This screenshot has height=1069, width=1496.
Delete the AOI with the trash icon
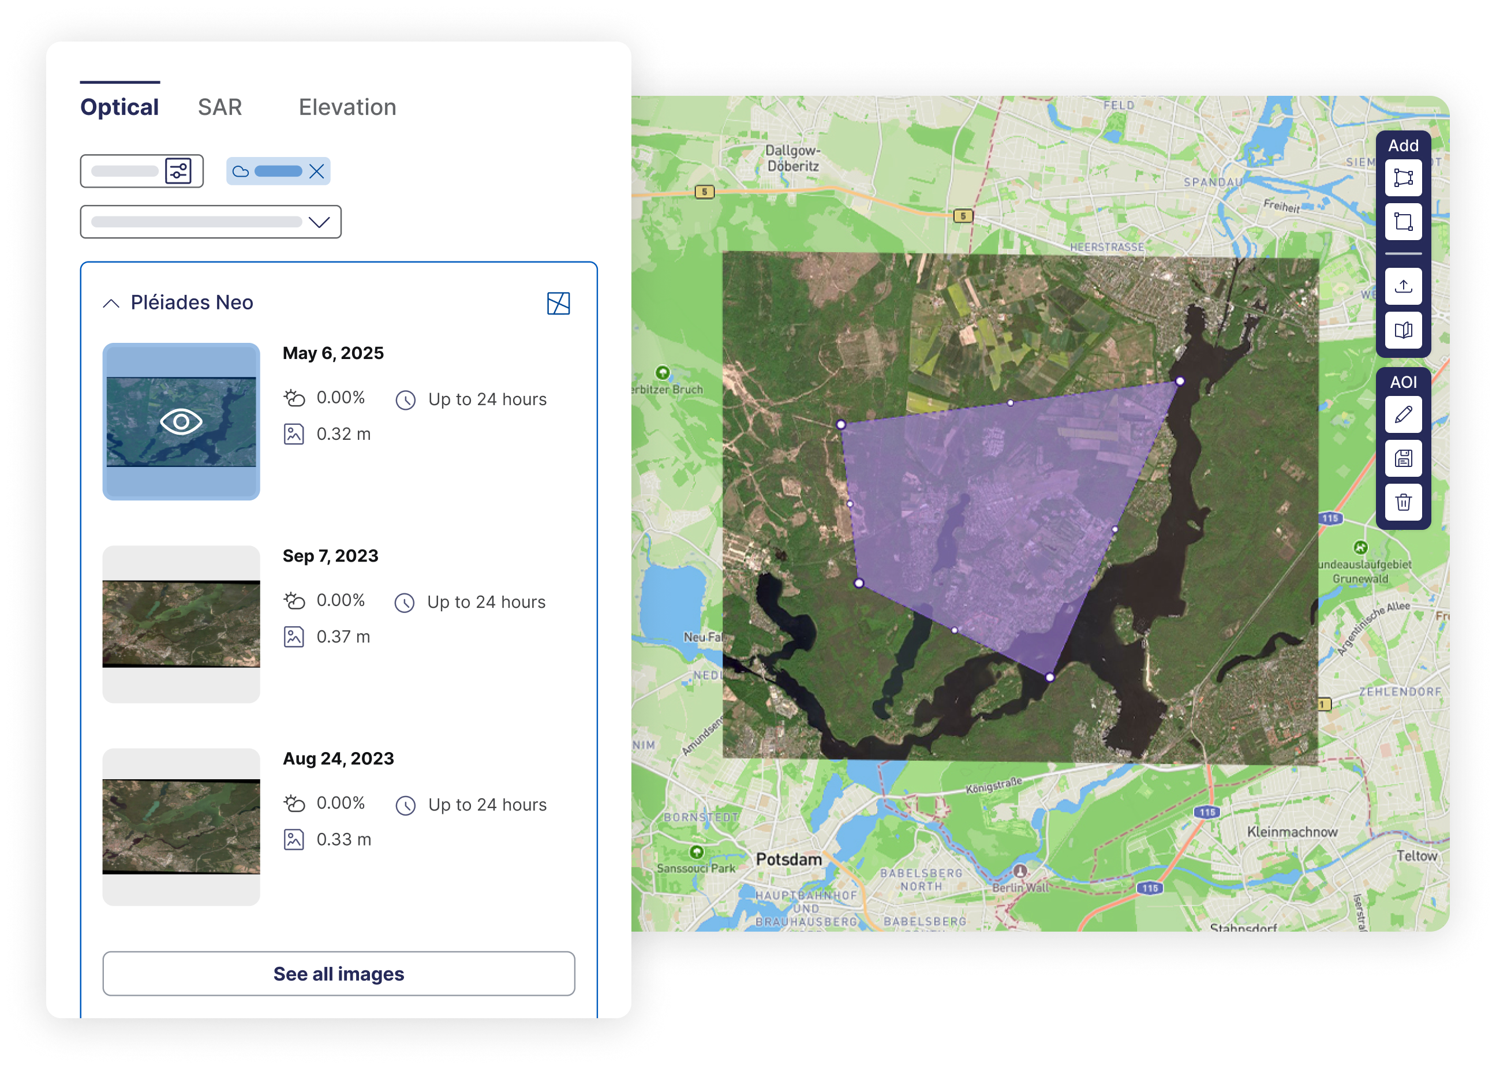pos(1403,502)
